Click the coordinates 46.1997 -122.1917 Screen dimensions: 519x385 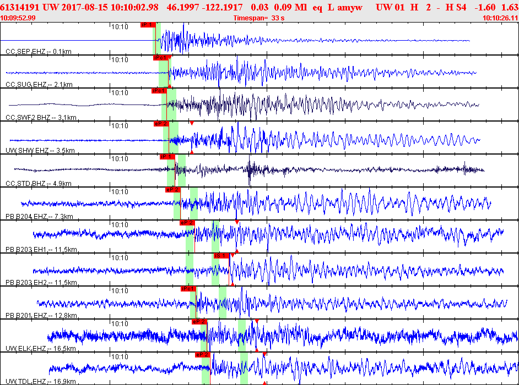click(x=204, y=7)
